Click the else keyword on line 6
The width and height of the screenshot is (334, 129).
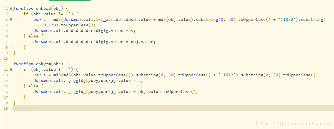[x=33, y=36]
